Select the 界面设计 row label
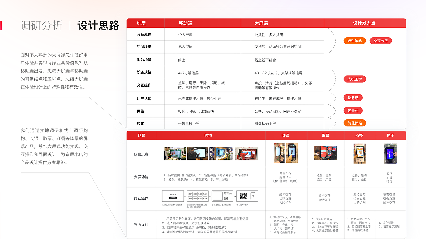 [141, 225]
